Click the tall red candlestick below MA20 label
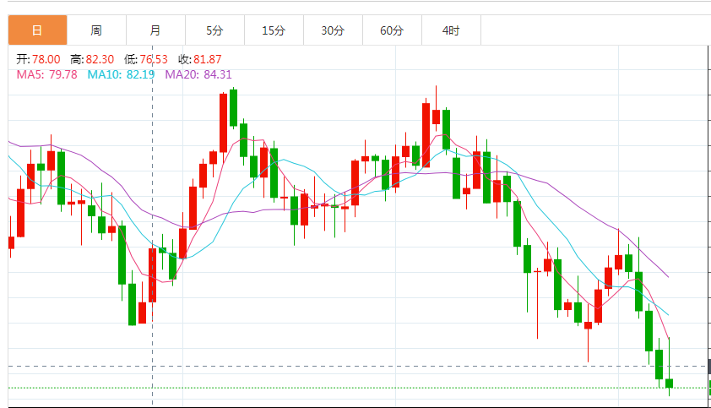Viewport: 711px width, 408px height. (x=223, y=122)
